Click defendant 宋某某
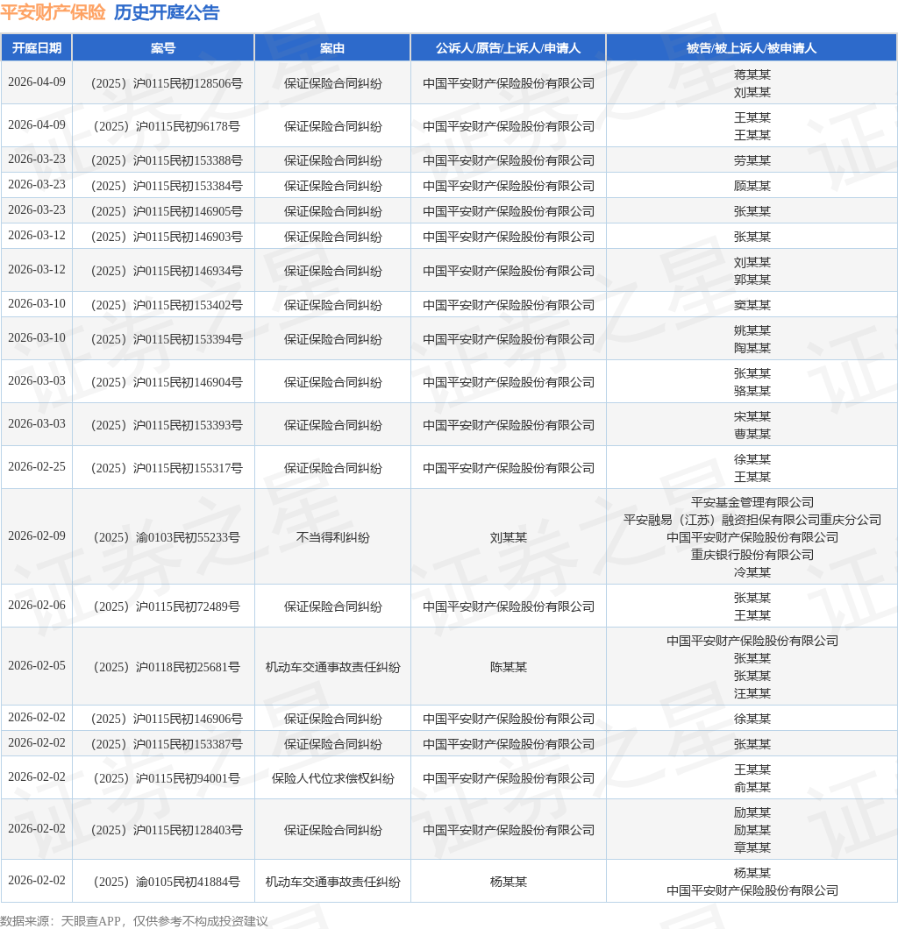Image resolution: width=898 pixels, height=929 pixels. click(x=752, y=416)
